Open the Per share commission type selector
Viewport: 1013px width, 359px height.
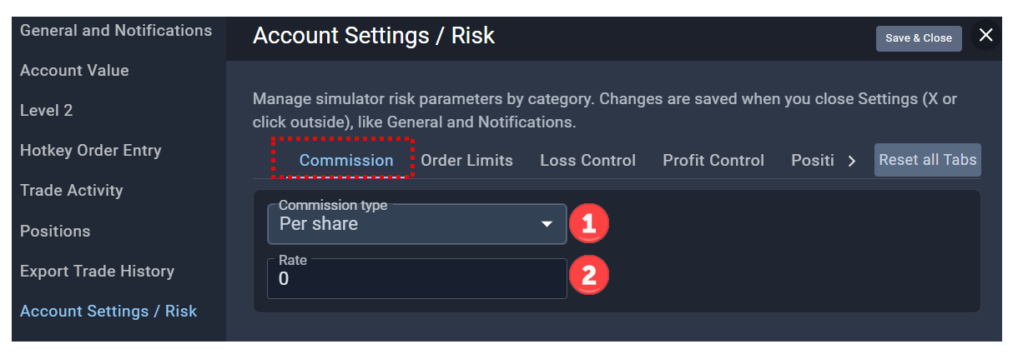pyautogui.click(x=417, y=224)
